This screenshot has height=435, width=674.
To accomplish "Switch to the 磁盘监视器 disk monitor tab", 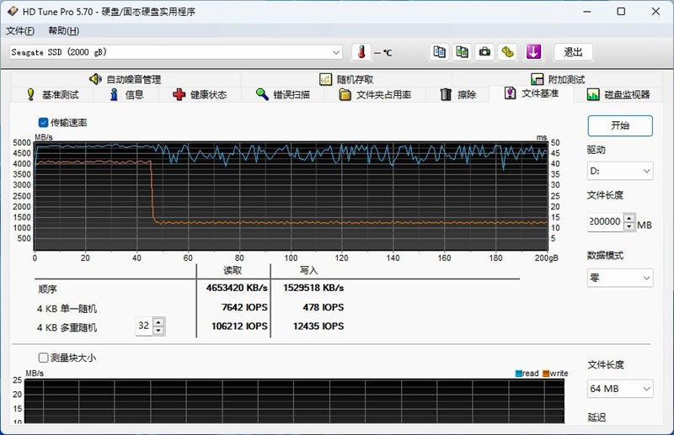I will 618,95.
